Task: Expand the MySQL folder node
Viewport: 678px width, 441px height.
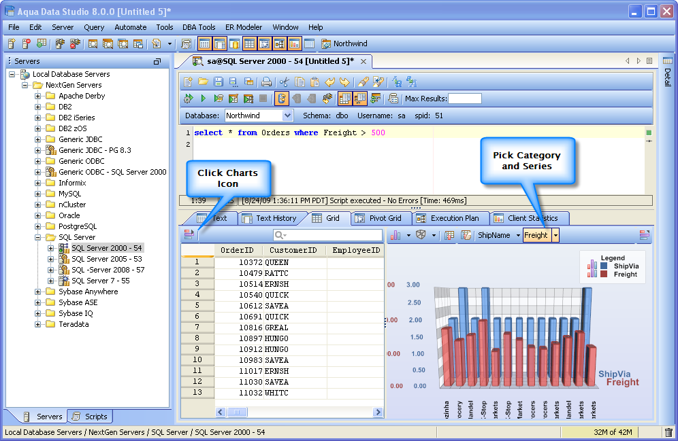Action: (37, 194)
